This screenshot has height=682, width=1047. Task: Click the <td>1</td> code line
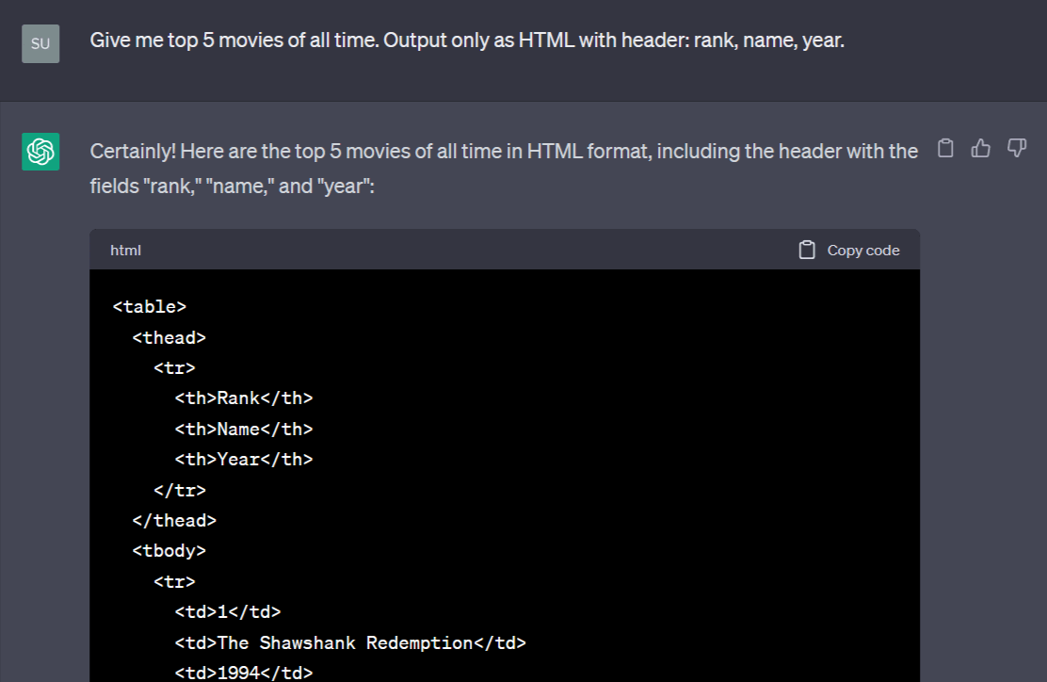click(228, 612)
